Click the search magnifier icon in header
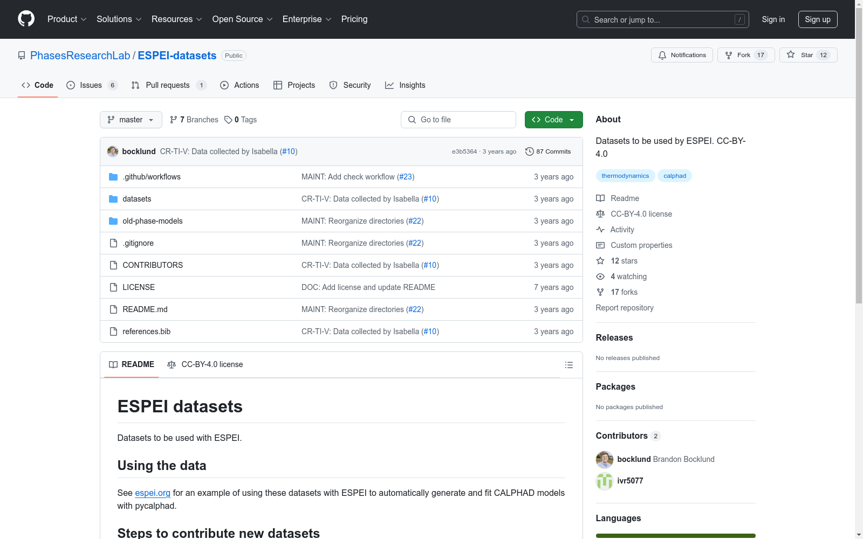The image size is (863, 539). click(x=586, y=19)
